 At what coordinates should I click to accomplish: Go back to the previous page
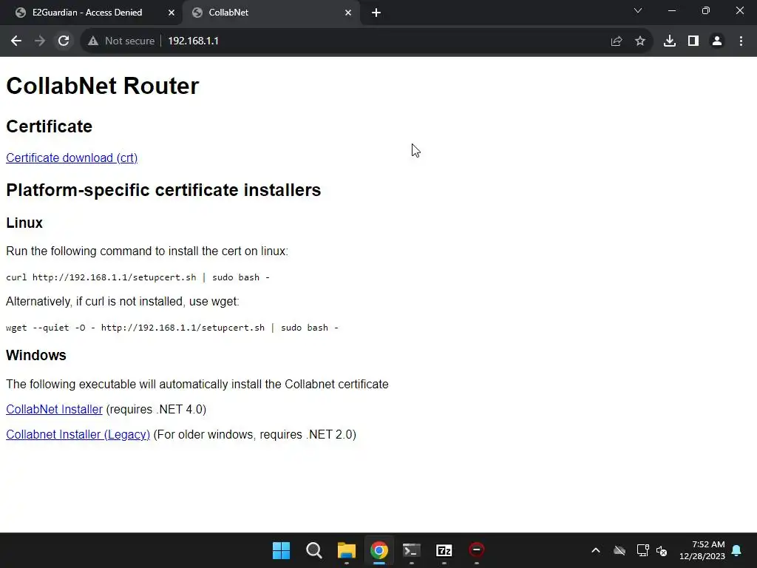pyautogui.click(x=16, y=41)
